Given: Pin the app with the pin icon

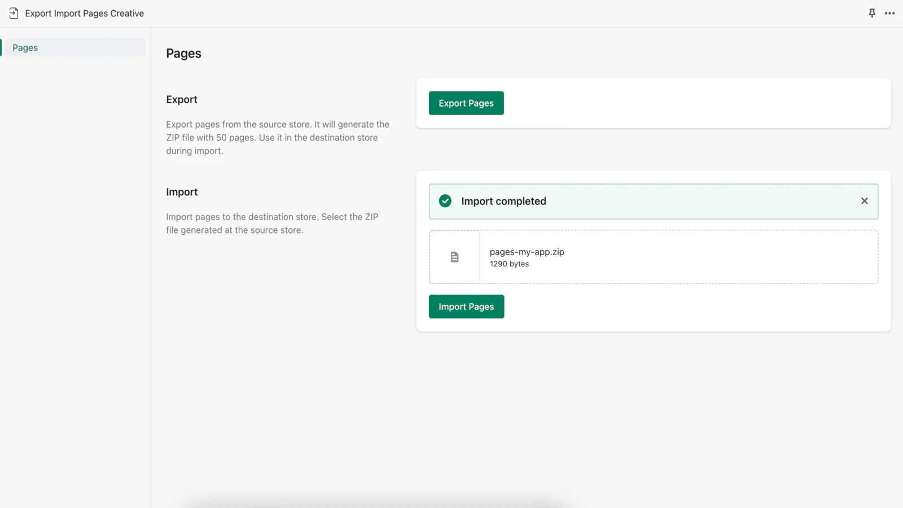Looking at the screenshot, I should [x=872, y=13].
